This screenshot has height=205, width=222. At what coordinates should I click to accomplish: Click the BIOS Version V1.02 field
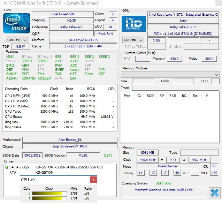pyautogui.click(x=83, y=155)
